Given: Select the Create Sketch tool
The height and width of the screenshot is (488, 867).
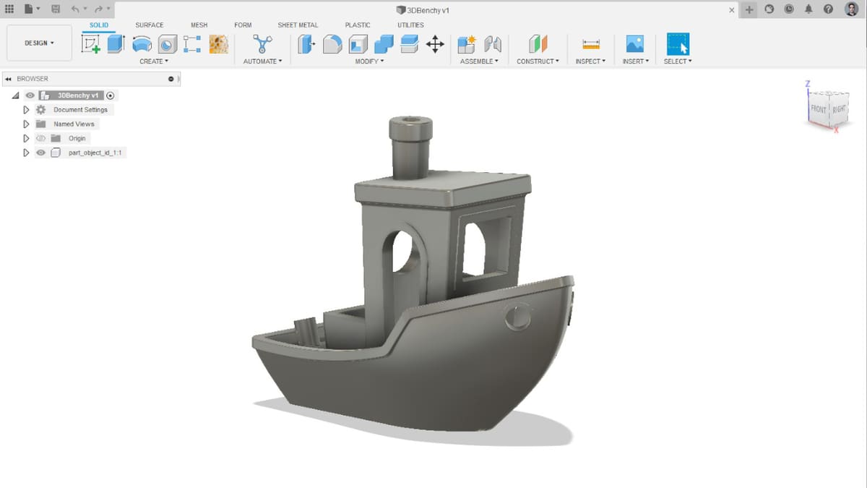Looking at the screenshot, I should point(91,44).
